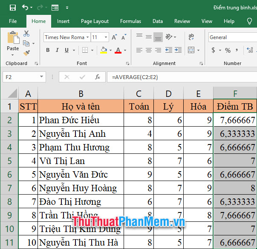Undo the last action
The height and width of the screenshot is (249, 257).
[x=25, y=7]
